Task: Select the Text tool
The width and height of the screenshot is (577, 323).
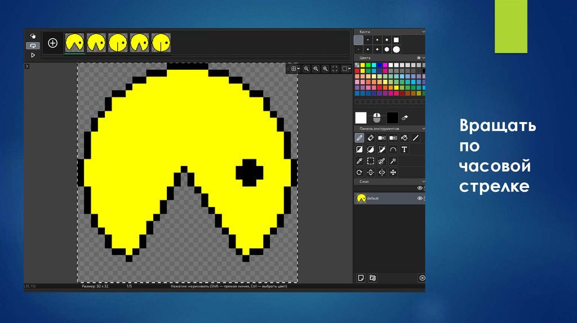Action: [x=404, y=149]
